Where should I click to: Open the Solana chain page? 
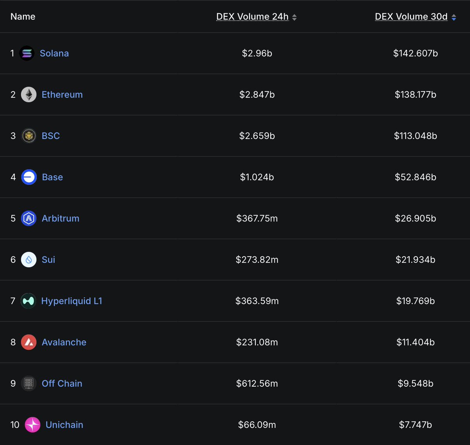coord(54,53)
